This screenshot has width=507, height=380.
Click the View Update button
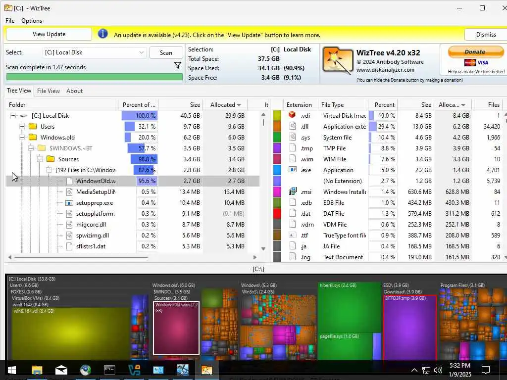click(49, 34)
